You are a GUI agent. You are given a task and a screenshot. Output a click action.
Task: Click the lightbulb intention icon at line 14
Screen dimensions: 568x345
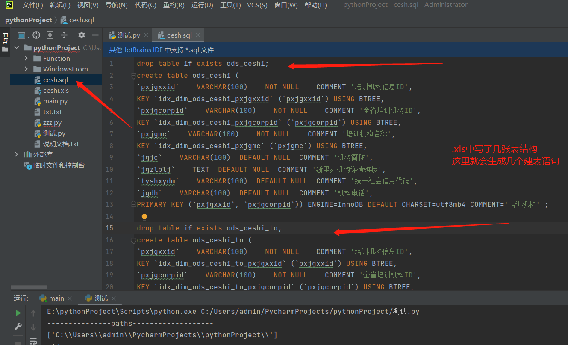pos(144,217)
